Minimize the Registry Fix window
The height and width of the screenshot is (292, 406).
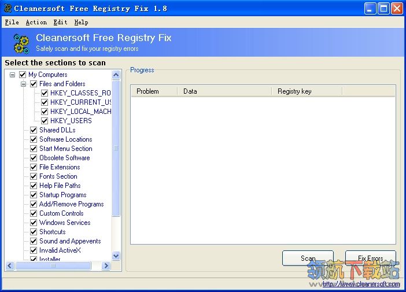pos(370,9)
